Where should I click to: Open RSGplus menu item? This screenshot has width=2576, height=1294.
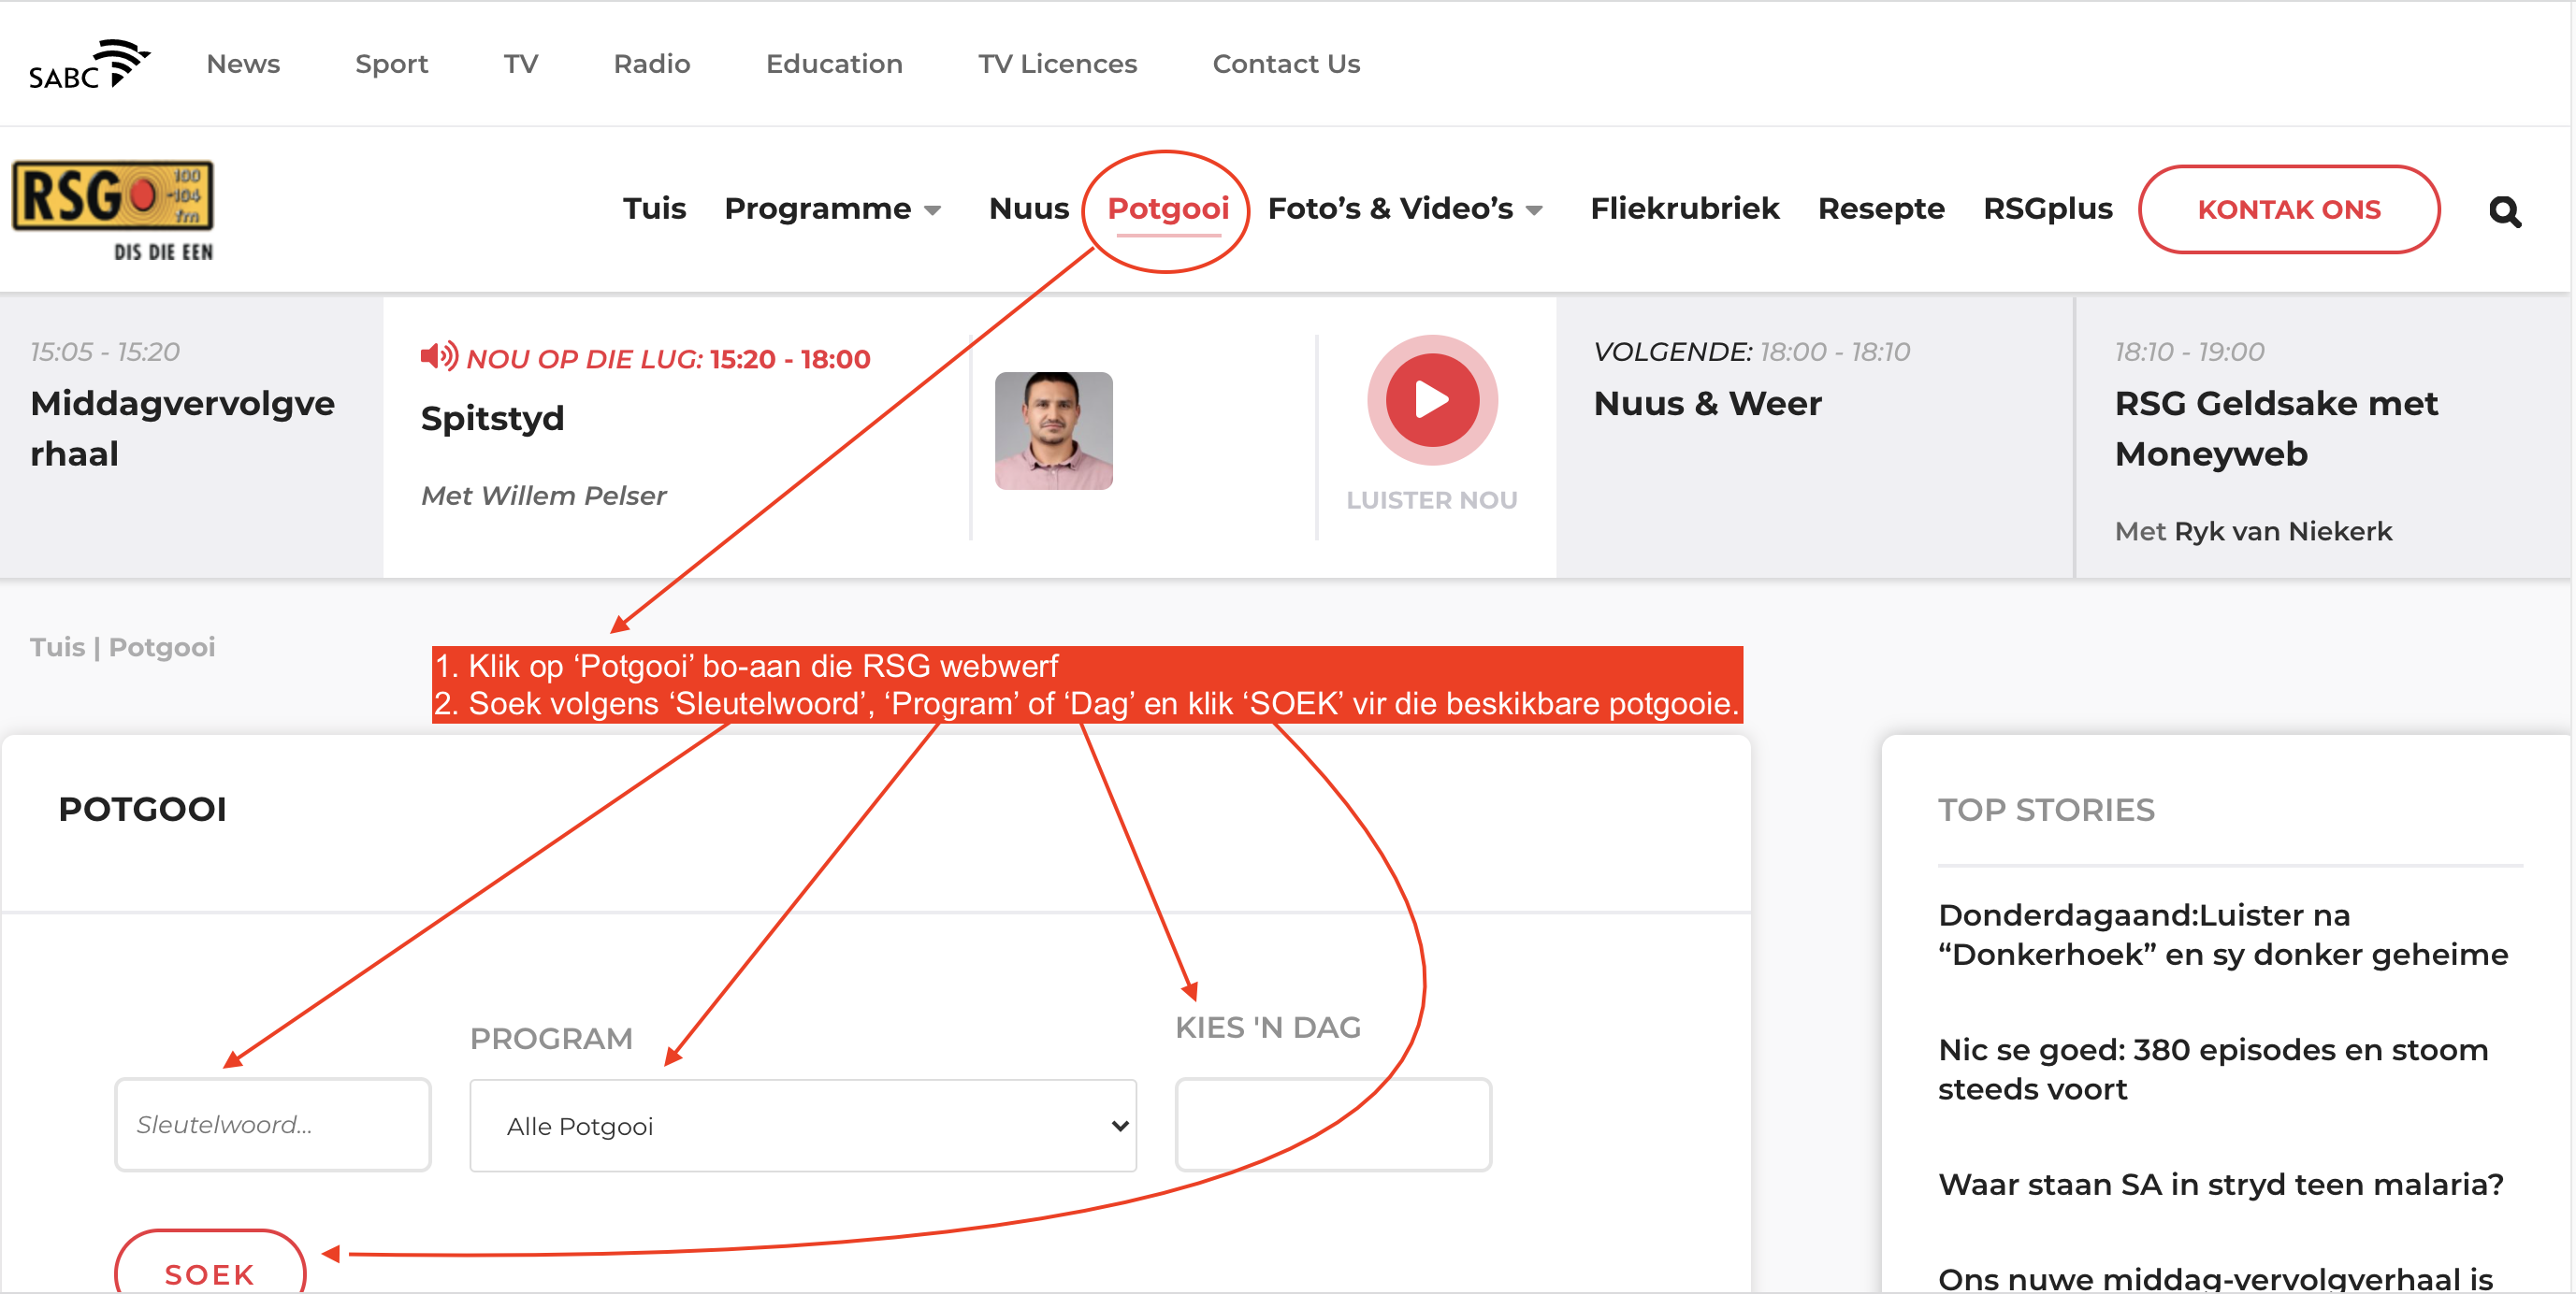click(x=2048, y=208)
